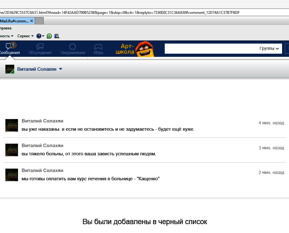Expand the help icon dropdown arrow
289x233 pixels.
coord(43,36)
